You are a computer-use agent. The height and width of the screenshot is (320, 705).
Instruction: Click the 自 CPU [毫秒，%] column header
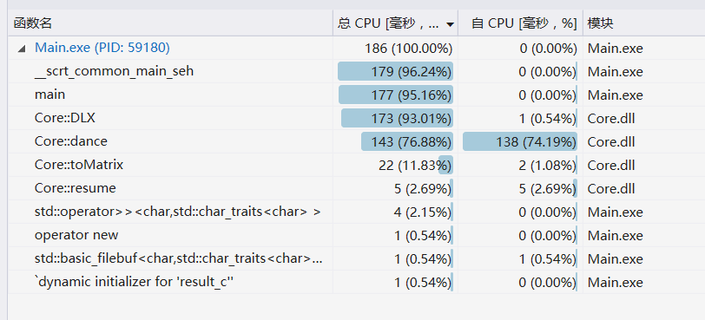point(521,23)
